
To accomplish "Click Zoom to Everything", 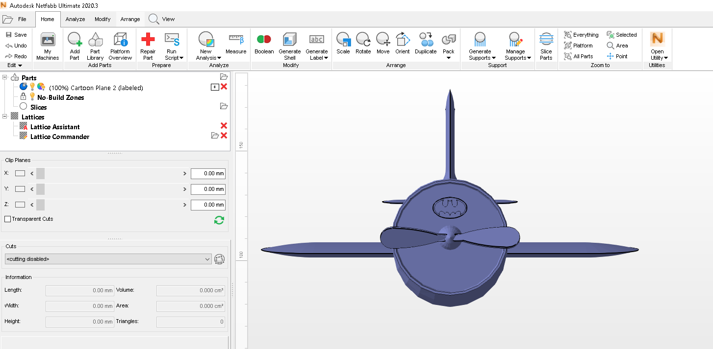I will 582,35.
